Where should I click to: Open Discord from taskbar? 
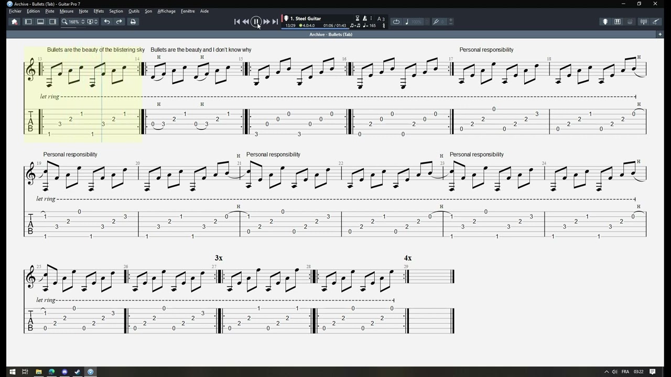[64, 372]
